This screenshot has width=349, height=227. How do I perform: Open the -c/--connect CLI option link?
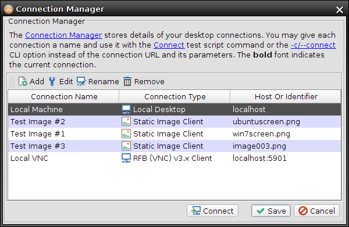pos(314,45)
